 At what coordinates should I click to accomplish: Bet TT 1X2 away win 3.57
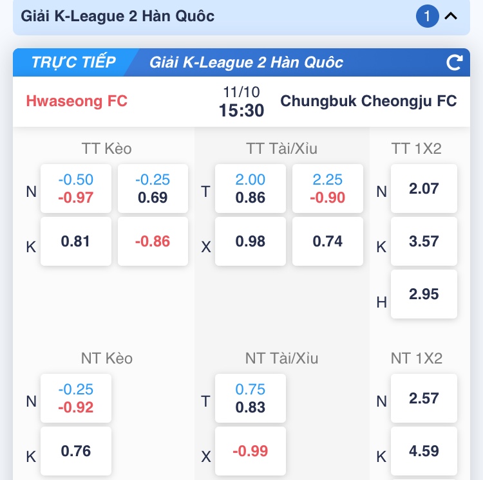[424, 241]
